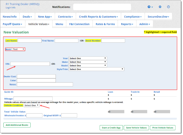The height and width of the screenshot is (135, 183).
Task: Open the Book dropdown
Action: click(x=19, y=49)
